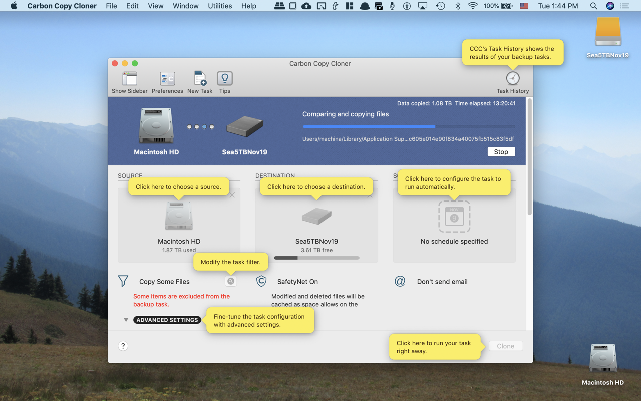Collapse the Advanced Settings disclosure triangle
The height and width of the screenshot is (401, 641).
(x=126, y=320)
